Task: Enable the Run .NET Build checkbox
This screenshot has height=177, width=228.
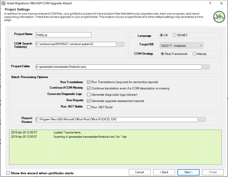Action: 89,107
